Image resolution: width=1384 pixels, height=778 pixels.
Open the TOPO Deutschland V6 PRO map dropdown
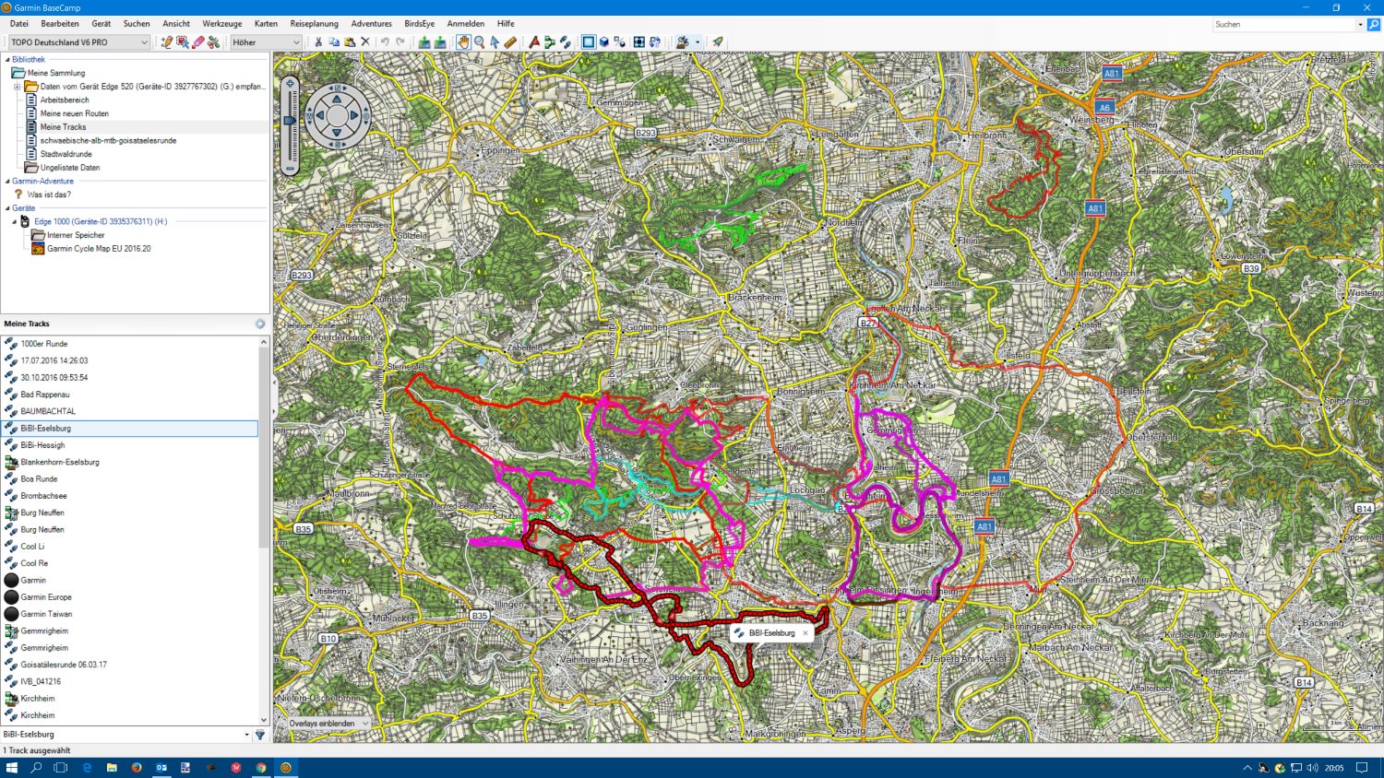point(79,42)
